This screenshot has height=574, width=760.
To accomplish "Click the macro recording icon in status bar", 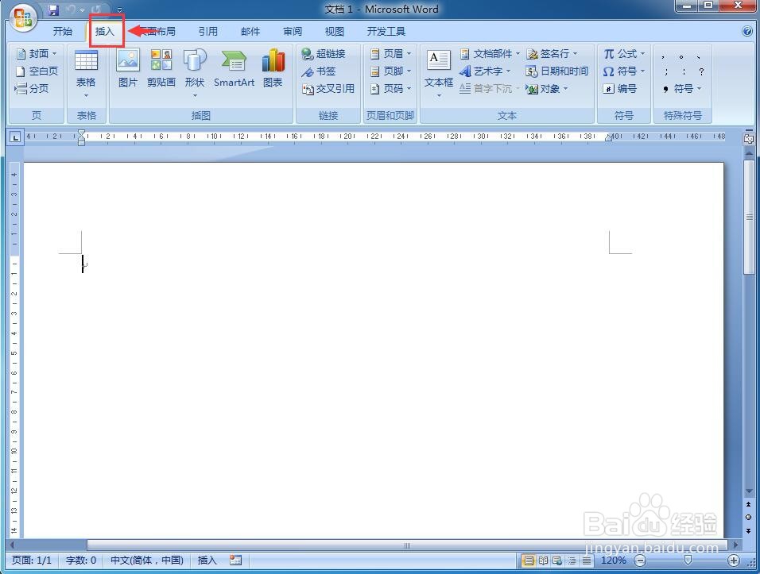I will (x=236, y=560).
